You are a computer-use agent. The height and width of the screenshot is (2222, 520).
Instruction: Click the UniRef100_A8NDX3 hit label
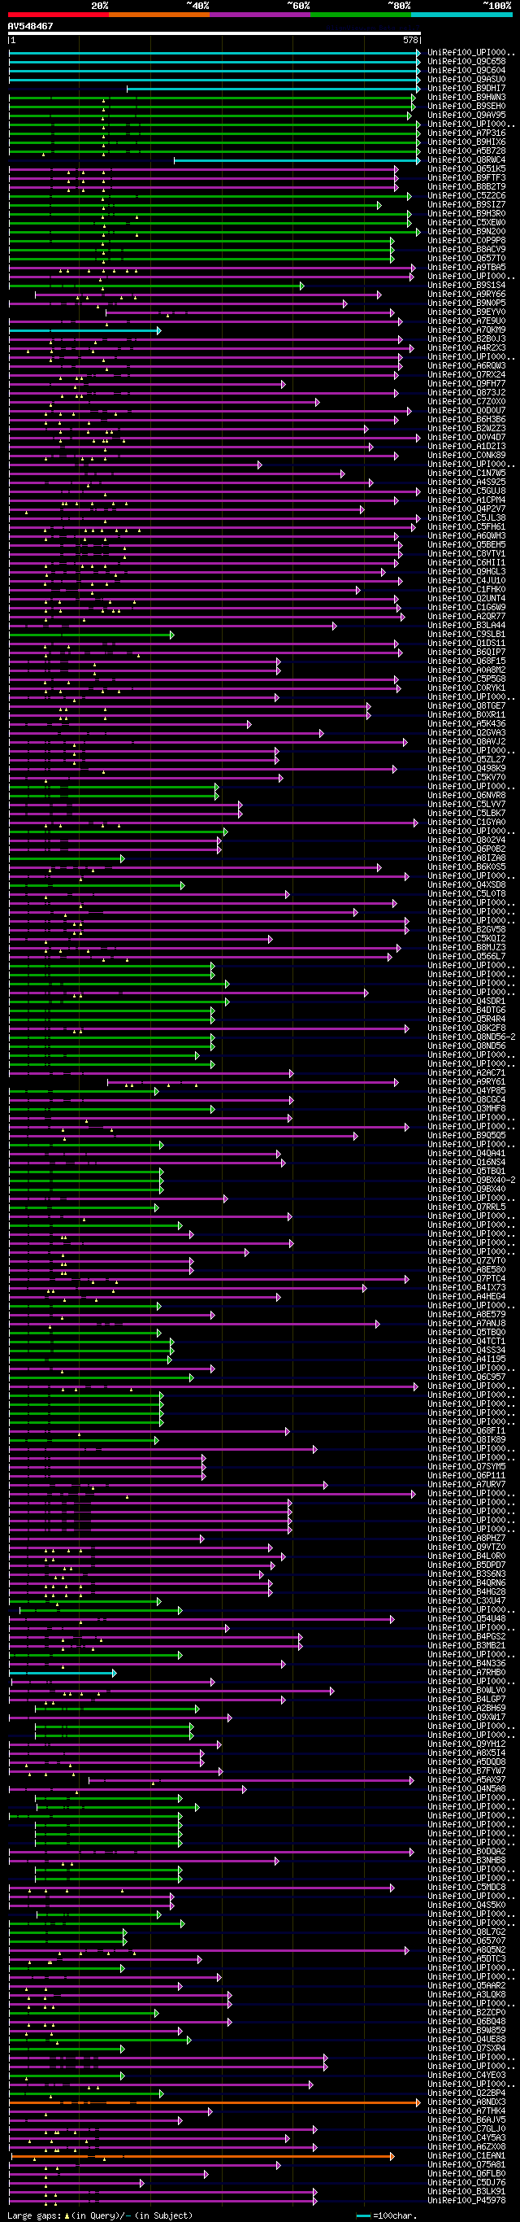pos(466,2102)
